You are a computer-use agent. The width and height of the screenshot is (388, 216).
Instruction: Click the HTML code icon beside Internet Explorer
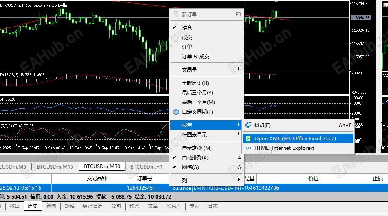click(x=248, y=148)
